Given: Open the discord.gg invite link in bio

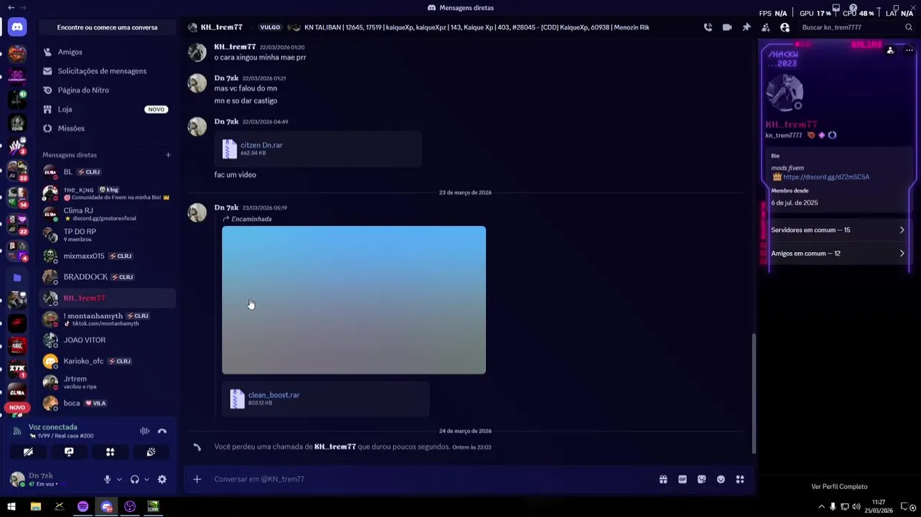Looking at the screenshot, I should (x=826, y=177).
